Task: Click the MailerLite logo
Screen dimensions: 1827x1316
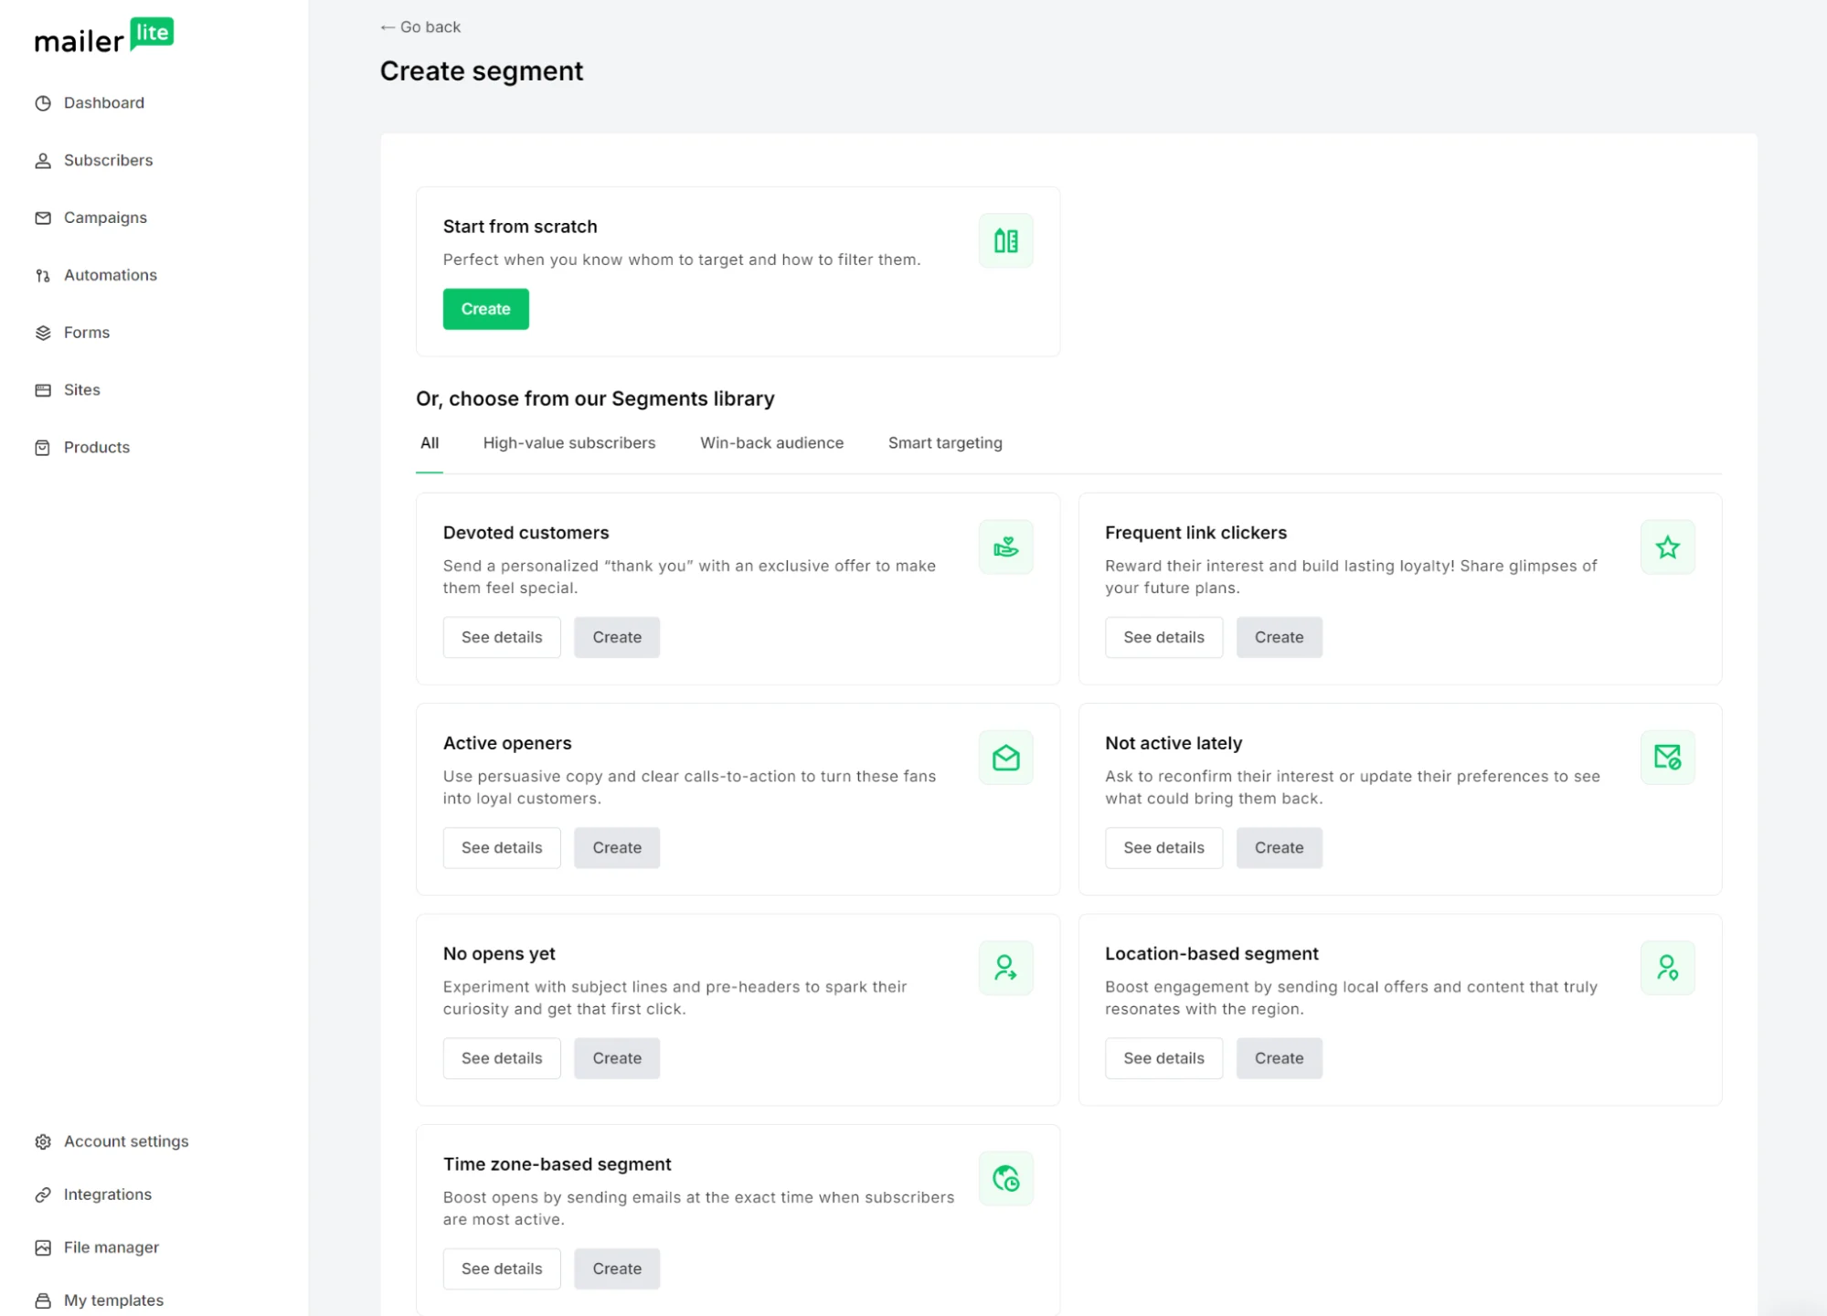Action: pyautogui.click(x=104, y=37)
